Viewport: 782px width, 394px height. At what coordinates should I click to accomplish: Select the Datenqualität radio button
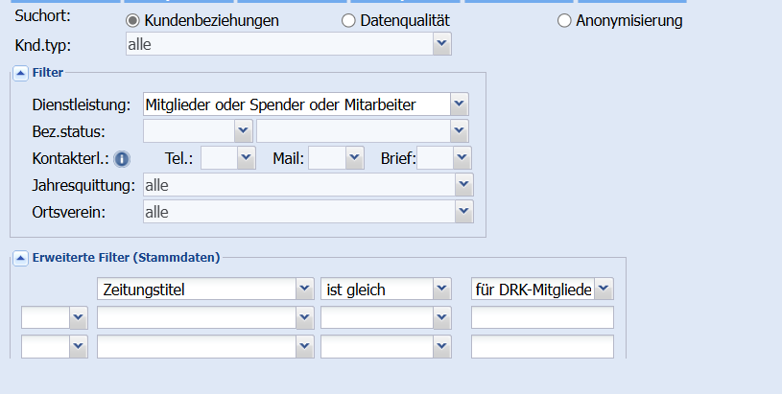pyautogui.click(x=348, y=20)
